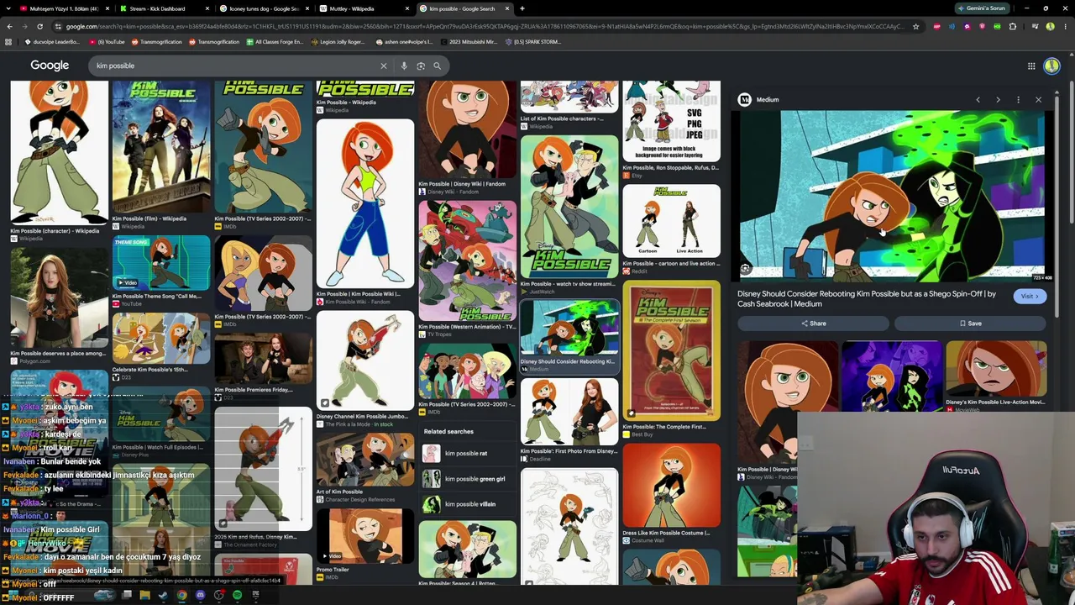The height and width of the screenshot is (605, 1075).
Task: Open Steam from the taskbar
Action: pos(163,595)
